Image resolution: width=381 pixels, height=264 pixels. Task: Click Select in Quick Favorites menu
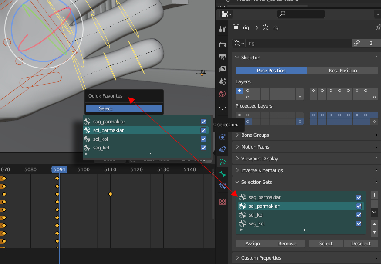[x=124, y=108]
